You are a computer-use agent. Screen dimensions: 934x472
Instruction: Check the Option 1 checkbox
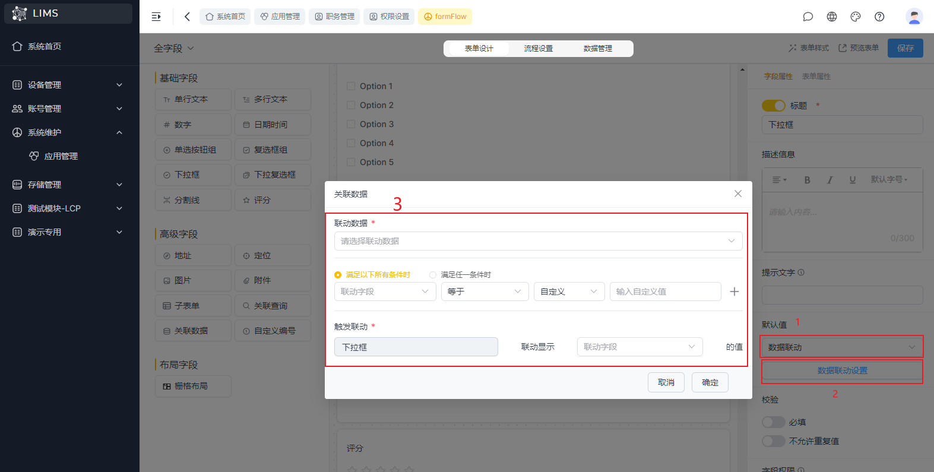(x=351, y=86)
